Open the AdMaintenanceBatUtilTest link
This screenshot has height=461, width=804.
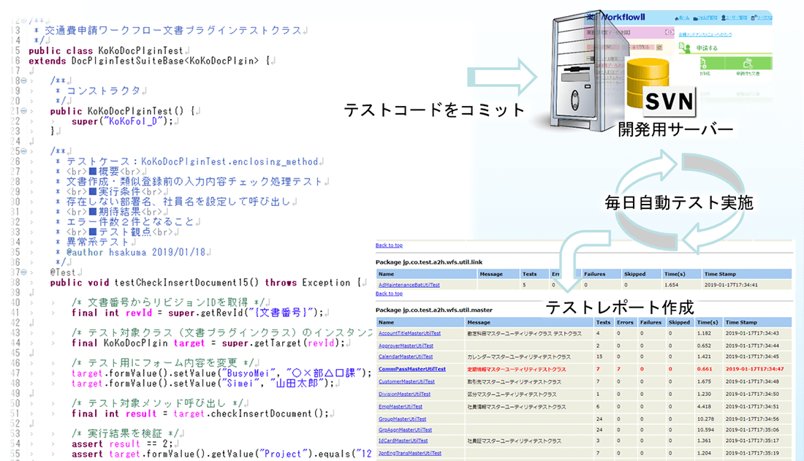409,285
